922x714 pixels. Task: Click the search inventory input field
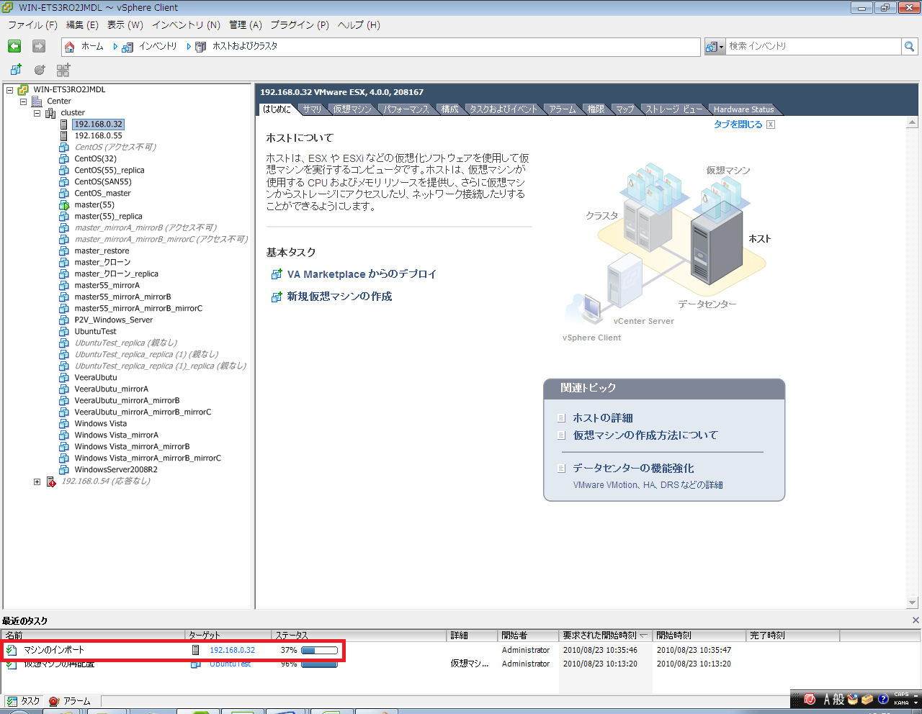[813, 47]
